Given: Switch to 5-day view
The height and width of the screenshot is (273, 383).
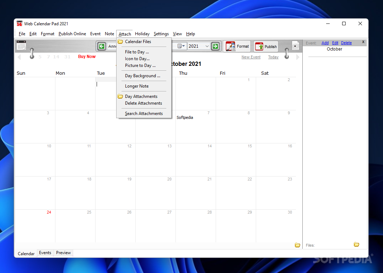Looking at the screenshot, I should point(40,57).
